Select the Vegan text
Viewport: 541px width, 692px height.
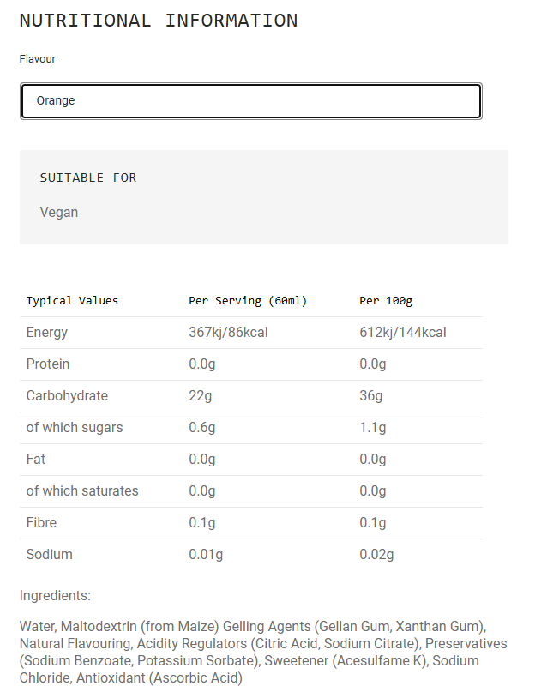[58, 213]
